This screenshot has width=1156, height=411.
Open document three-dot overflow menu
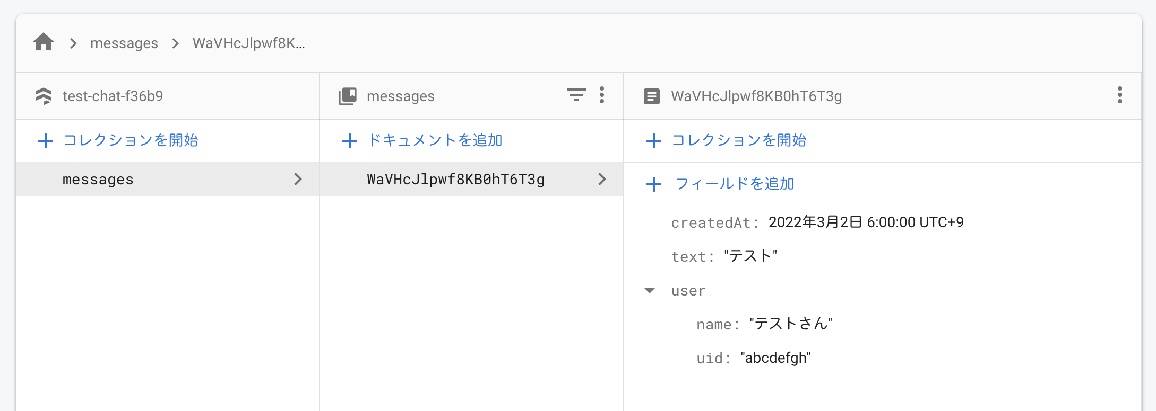pos(1120,95)
